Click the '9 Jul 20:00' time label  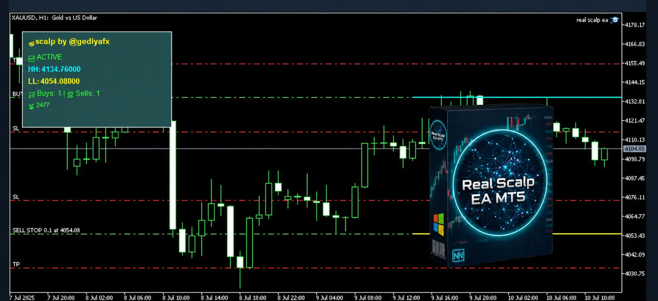coord(483,297)
